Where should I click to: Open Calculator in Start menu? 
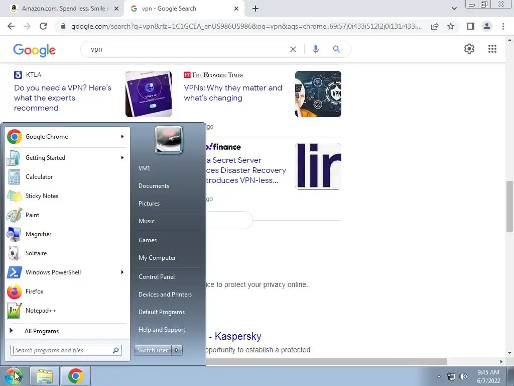pos(67,176)
